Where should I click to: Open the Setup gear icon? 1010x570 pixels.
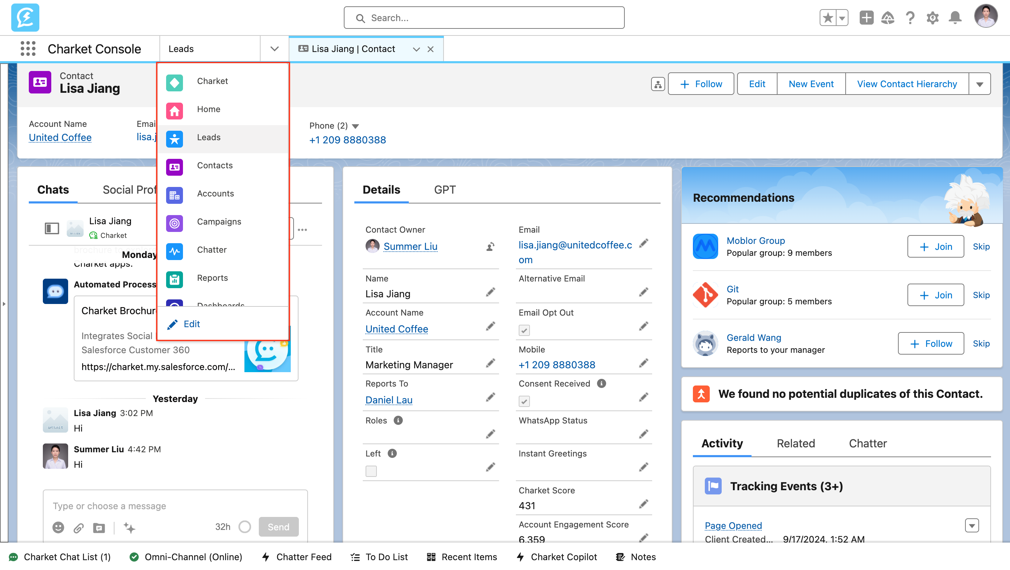[933, 18]
